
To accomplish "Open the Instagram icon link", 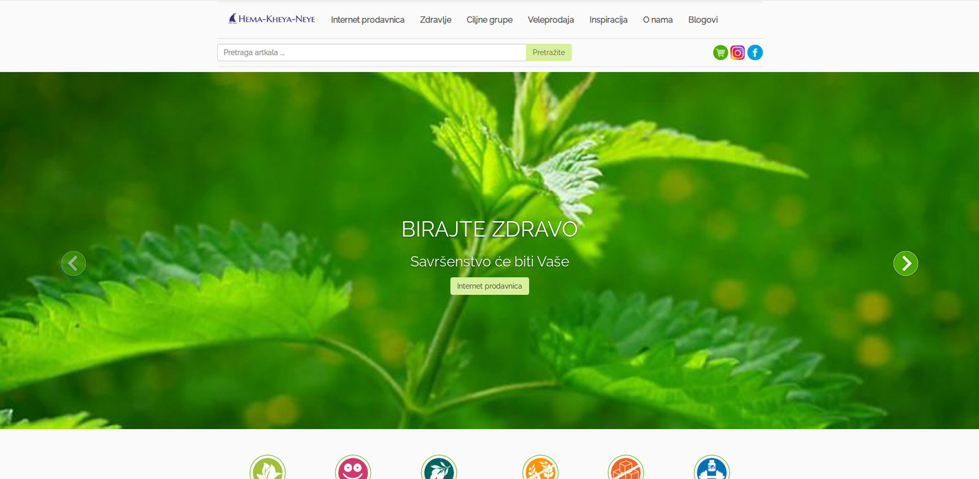I will (737, 52).
